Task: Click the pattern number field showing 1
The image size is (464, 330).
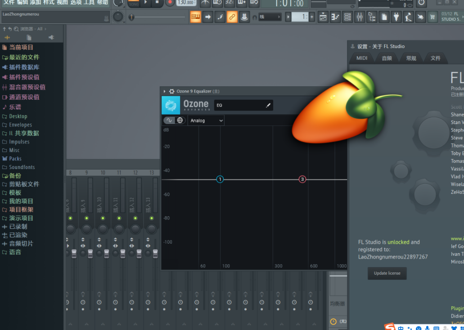Action: (x=300, y=17)
